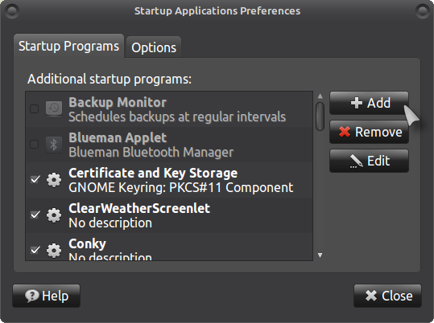This screenshot has width=434, height=323.
Task: Enable the Backup Monitor checkbox
Action: pyautogui.click(x=34, y=108)
